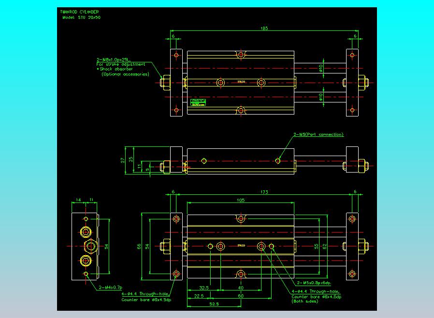Viewport: 434px width, 318px height.
Task: Click the green nameplate on top view body
Action: coord(198,102)
